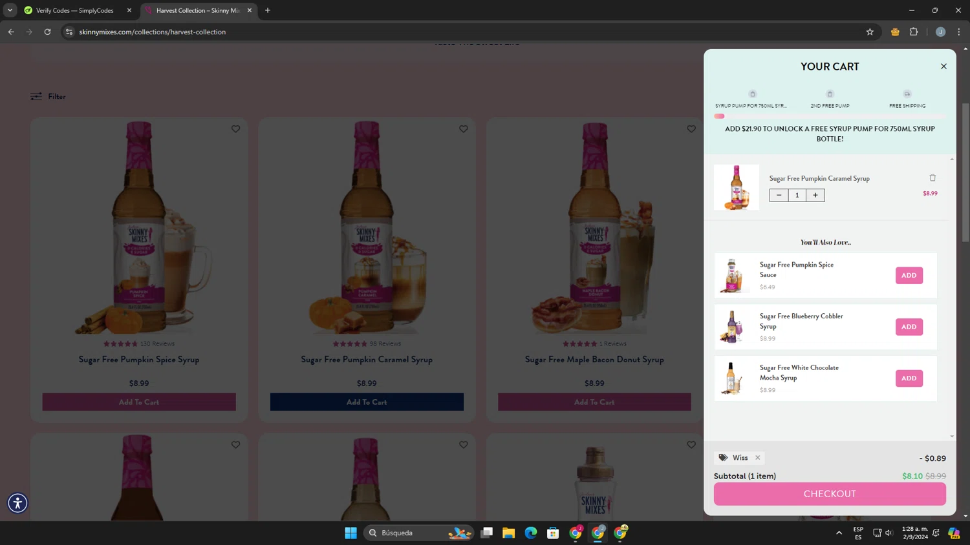Remove Pumpkin Caramel Syrup with trash icon
The image size is (970, 545).
(932, 178)
